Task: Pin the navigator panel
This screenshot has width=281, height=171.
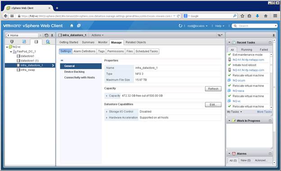Action: [52, 35]
